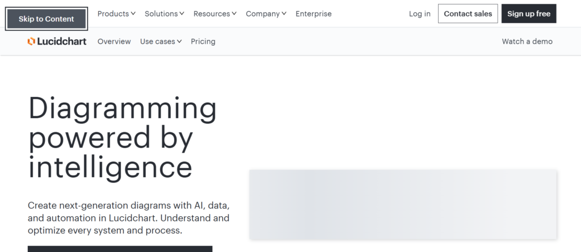
Task: Expand the Use cases submenu label
Action: [x=157, y=41]
